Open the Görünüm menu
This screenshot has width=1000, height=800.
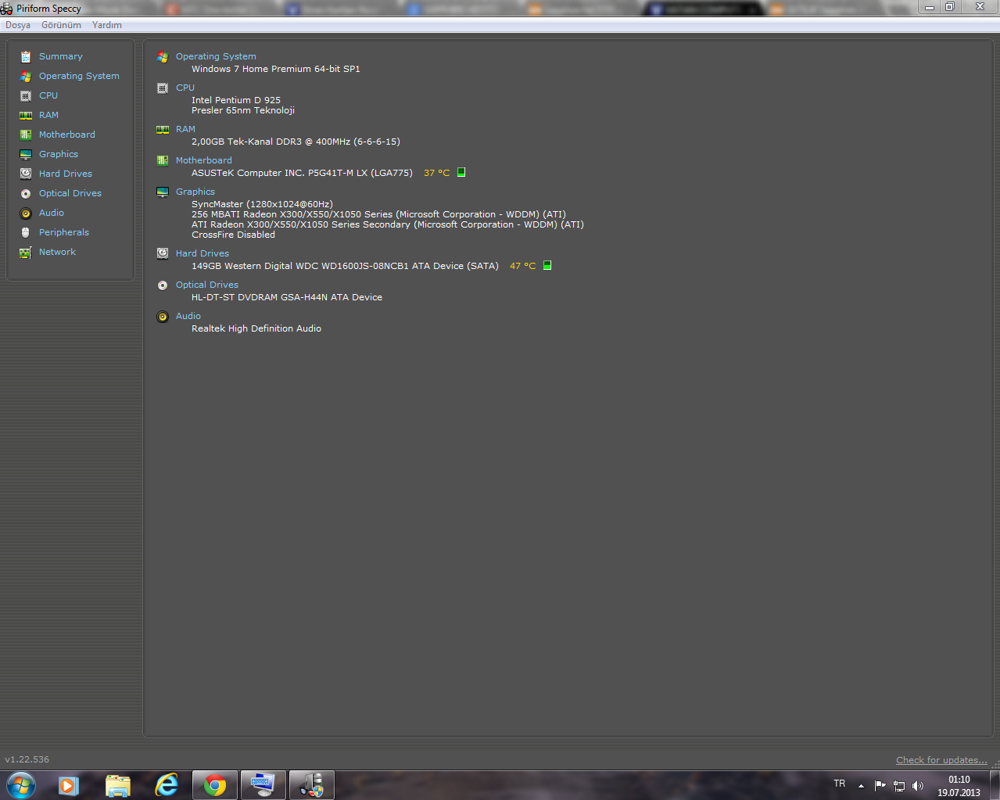tap(61, 25)
